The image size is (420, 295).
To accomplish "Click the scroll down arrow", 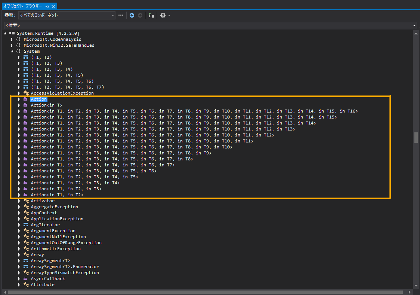I will (x=416, y=286).
